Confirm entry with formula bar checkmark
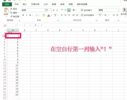Viewport: 127px width, 100px height. tap(30, 25)
